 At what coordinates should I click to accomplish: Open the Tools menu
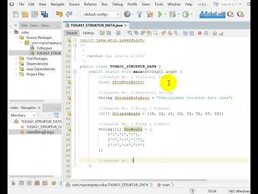[x=159, y=4]
